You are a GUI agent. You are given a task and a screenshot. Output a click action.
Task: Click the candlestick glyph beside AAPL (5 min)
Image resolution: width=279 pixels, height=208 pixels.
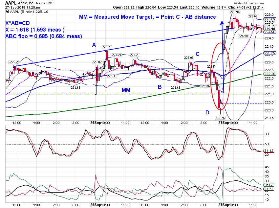[x=8, y=12]
